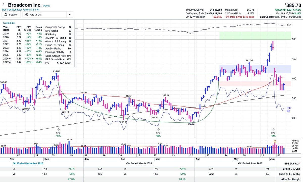Open the About link
This screenshot has width=303, height=182.
[46, 6]
